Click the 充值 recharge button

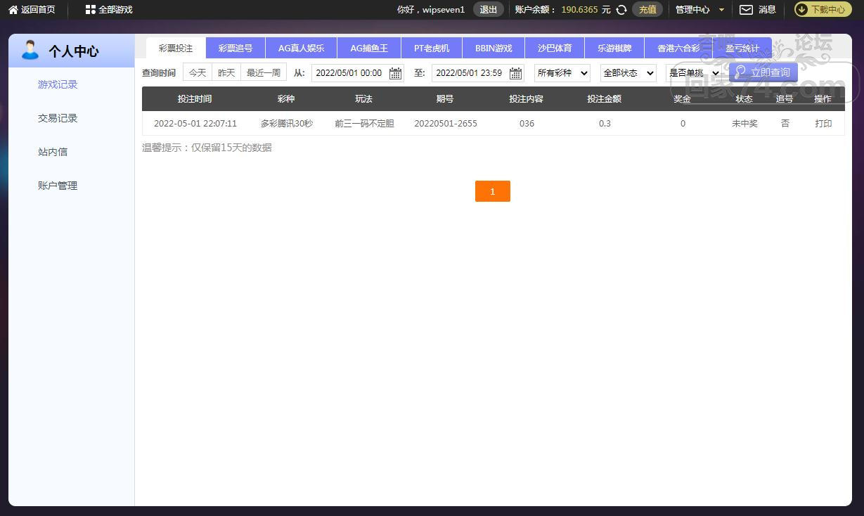[x=647, y=10]
